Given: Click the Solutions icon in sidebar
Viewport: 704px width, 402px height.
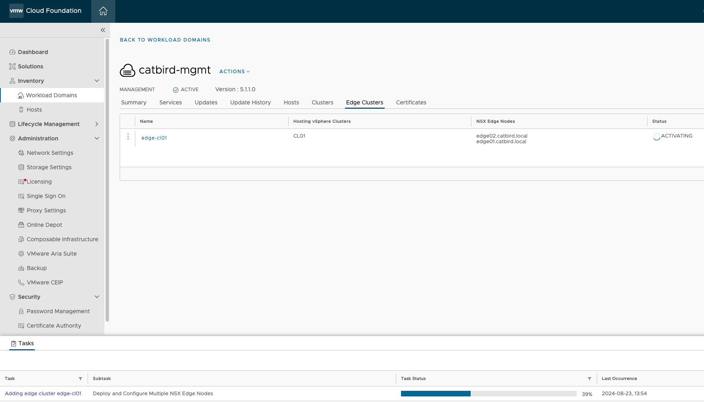Looking at the screenshot, I should 12,66.
